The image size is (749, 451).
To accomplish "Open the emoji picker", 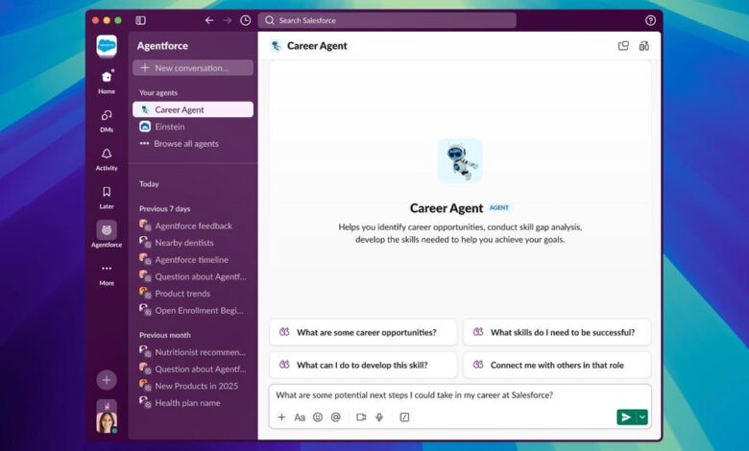I will (318, 417).
